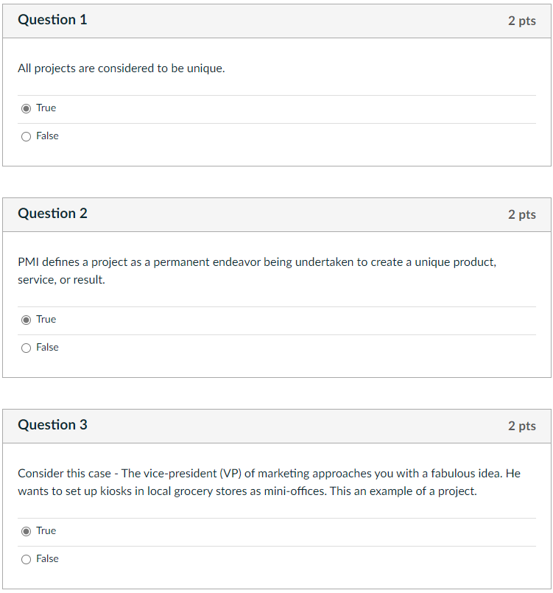The width and height of the screenshot is (553, 593).
Task: Select True for Question 1
Action: (26, 108)
